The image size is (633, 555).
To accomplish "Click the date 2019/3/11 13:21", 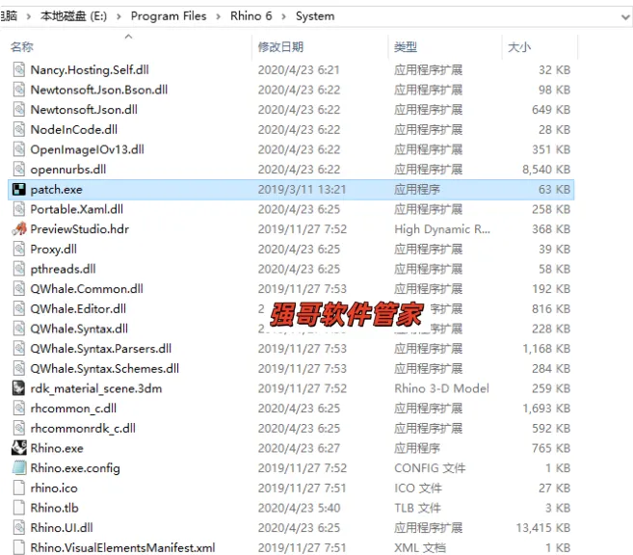I will click(302, 189).
